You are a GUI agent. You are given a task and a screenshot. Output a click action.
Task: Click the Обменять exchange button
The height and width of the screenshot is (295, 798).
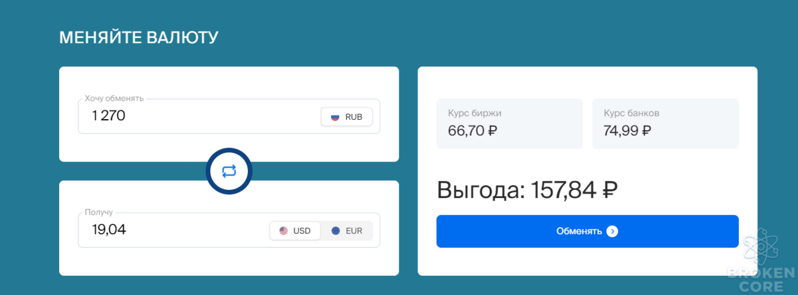tap(587, 231)
